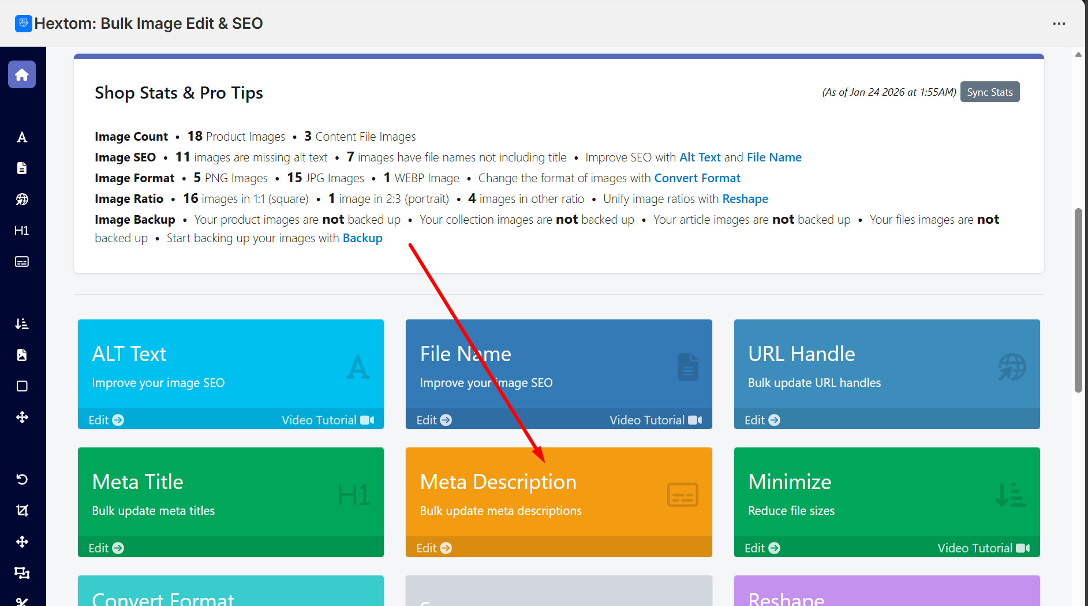
Task: Click Edit on the Minimize card
Action: pos(762,548)
